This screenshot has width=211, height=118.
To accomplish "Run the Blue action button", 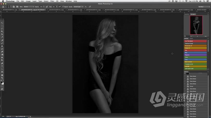I will 195,53.
